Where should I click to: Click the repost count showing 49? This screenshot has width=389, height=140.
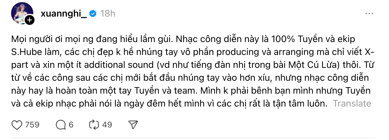(107, 125)
